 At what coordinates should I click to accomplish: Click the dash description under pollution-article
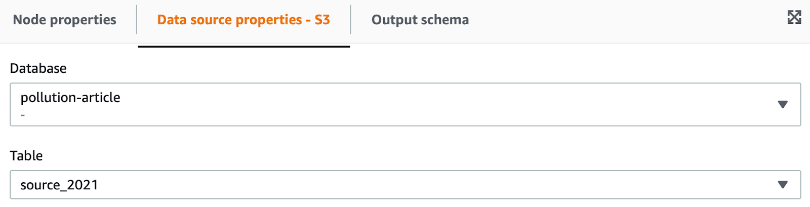click(x=23, y=115)
